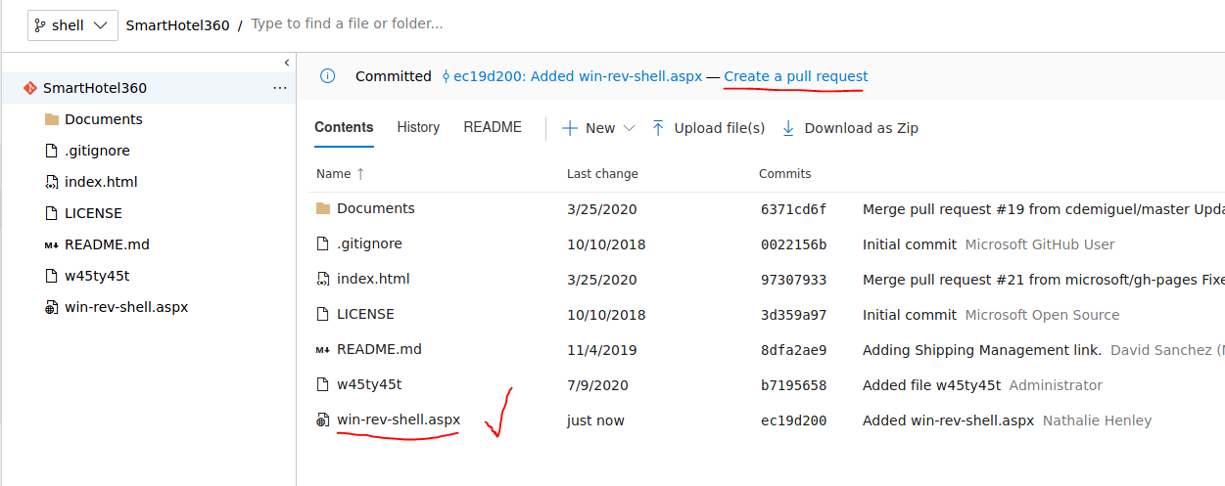Select LICENSE in the file tree
The height and width of the screenshot is (486, 1225).
tap(93, 213)
